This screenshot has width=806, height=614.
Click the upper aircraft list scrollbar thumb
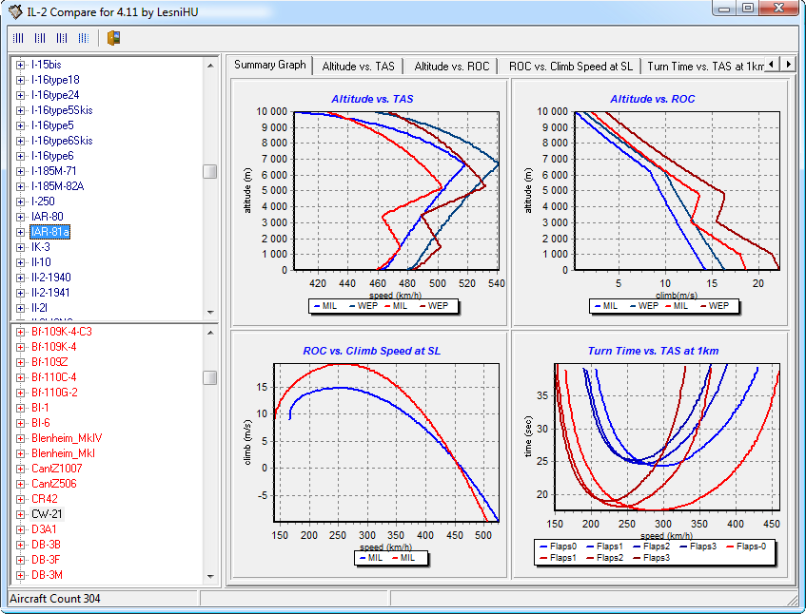209,171
